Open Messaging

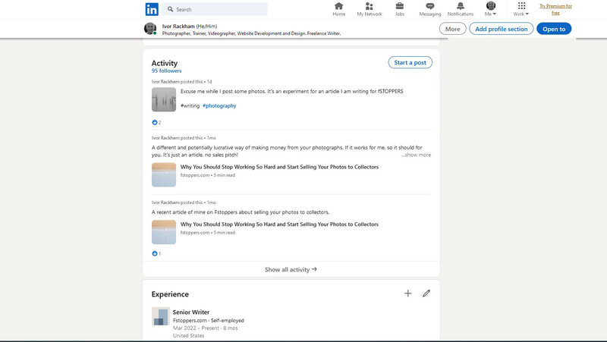click(x=429, y=9)
